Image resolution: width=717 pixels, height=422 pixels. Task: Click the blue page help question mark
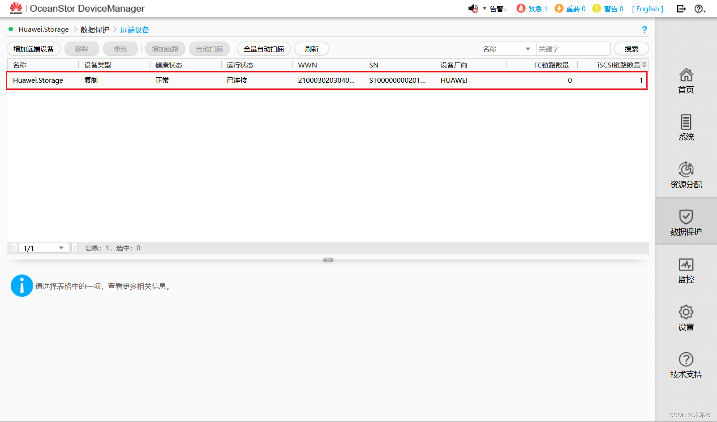(644, 30)
